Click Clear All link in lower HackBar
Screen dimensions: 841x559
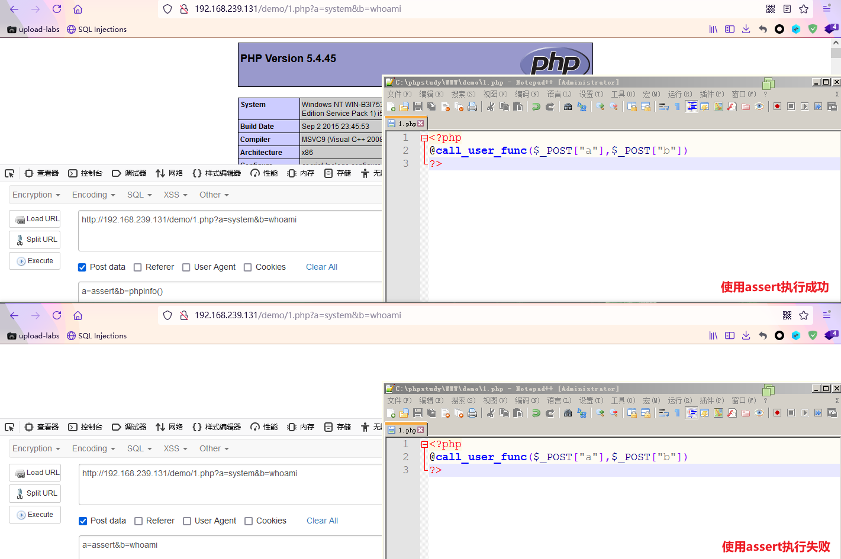(x=322, y=521)
